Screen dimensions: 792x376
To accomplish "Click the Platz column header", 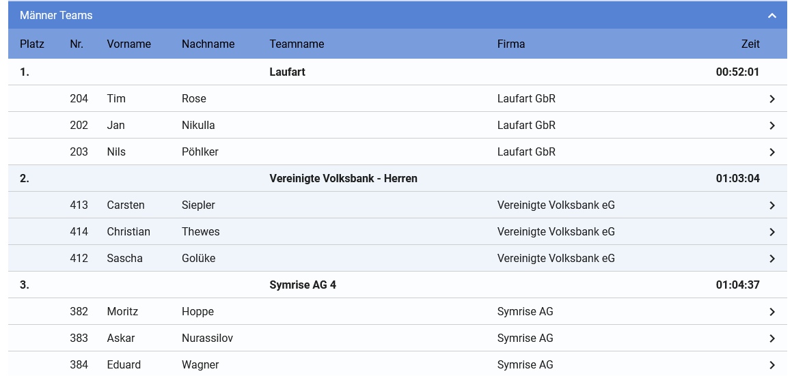I will point(32,44).
